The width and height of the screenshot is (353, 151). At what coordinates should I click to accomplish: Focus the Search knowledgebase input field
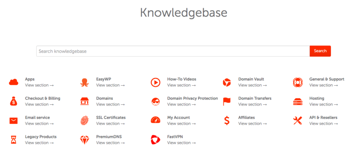pyautogui.click(x=173, y=51)
